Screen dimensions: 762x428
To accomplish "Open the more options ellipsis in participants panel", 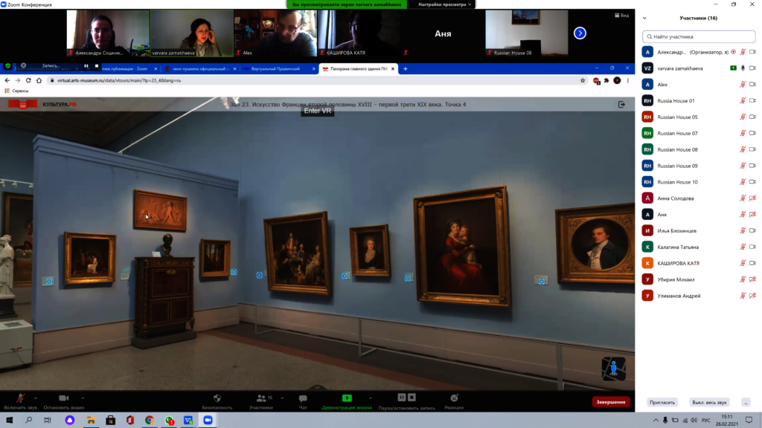I will tap(746, 402).
